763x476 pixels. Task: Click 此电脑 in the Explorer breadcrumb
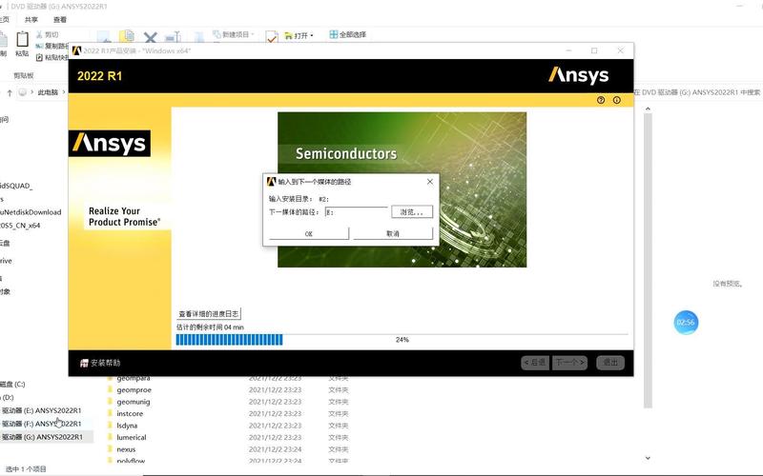(x=48, y=92)
